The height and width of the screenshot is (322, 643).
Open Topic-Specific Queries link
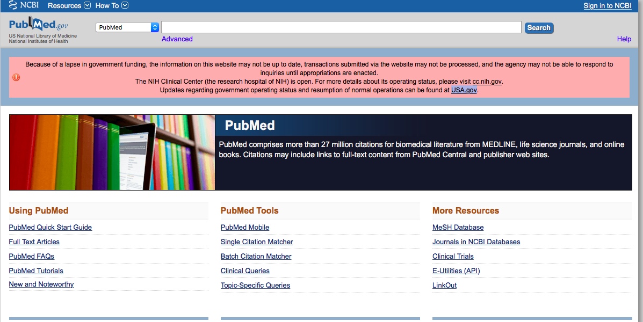(x=255, y=285)
